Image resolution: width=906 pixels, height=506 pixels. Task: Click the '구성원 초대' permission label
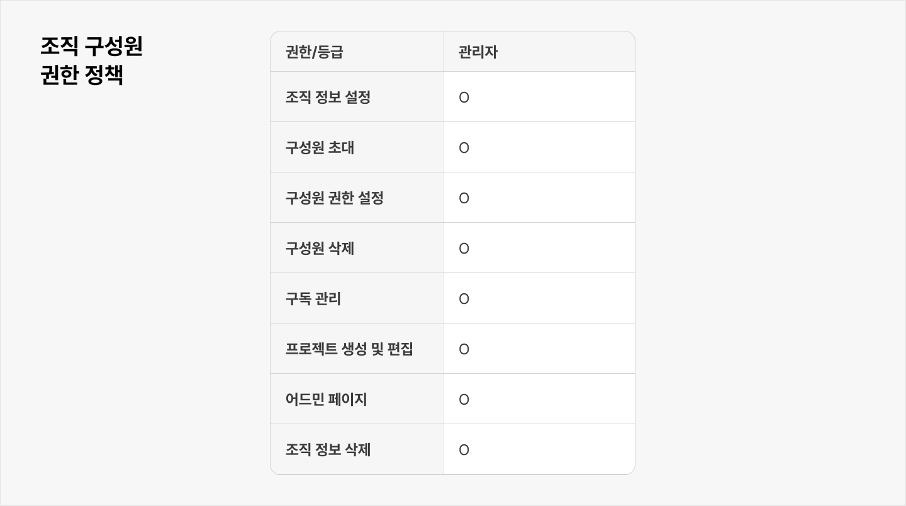(320, 148)
